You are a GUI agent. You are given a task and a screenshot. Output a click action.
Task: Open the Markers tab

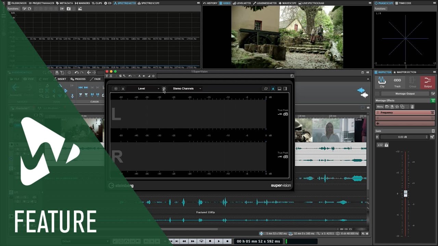pos(82,3)
